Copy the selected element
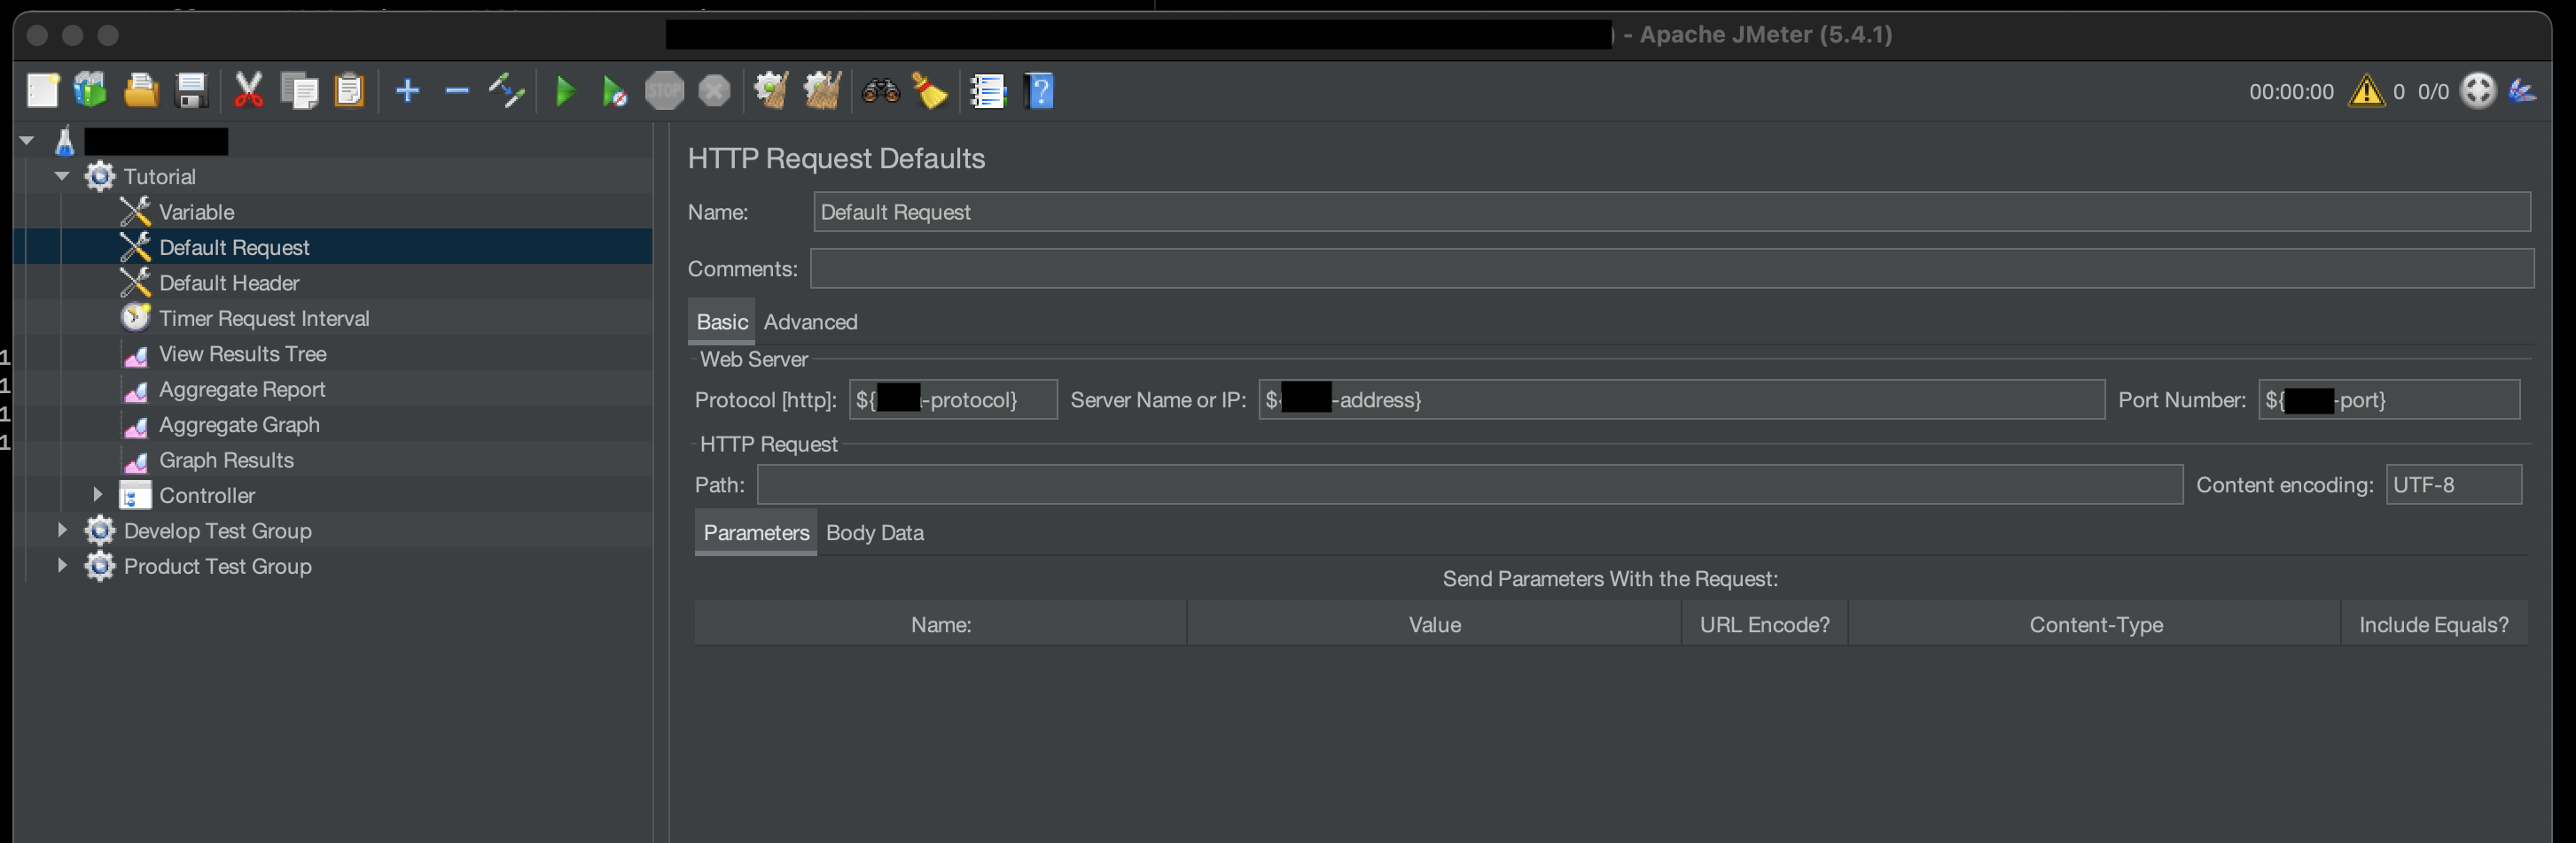This screenshot has width=2576, height=843. (x=299, y=91)
